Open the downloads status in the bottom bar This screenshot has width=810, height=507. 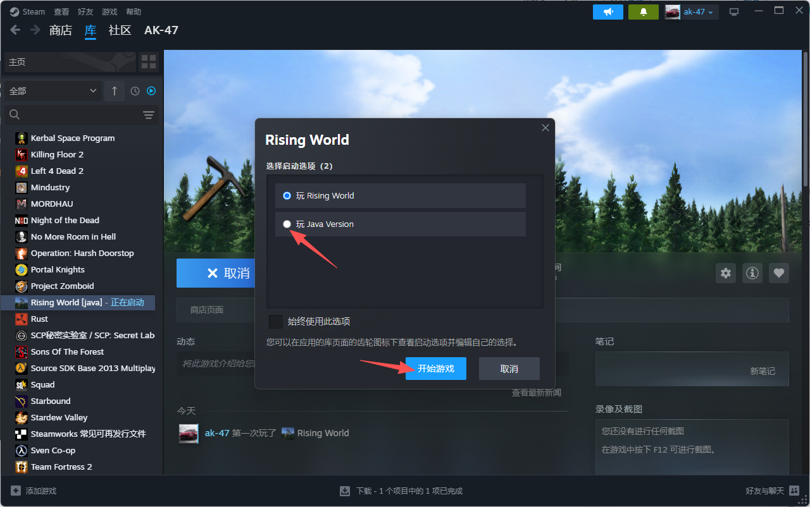(x=401, y=491)
